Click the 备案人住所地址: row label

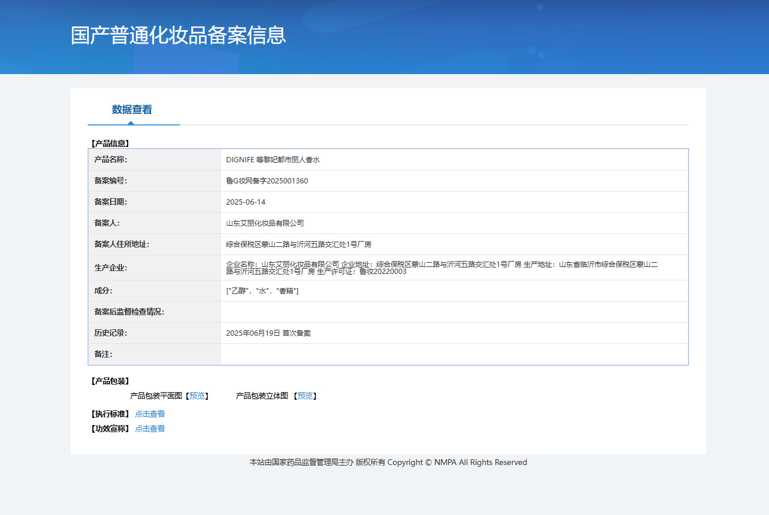point(122,245)
